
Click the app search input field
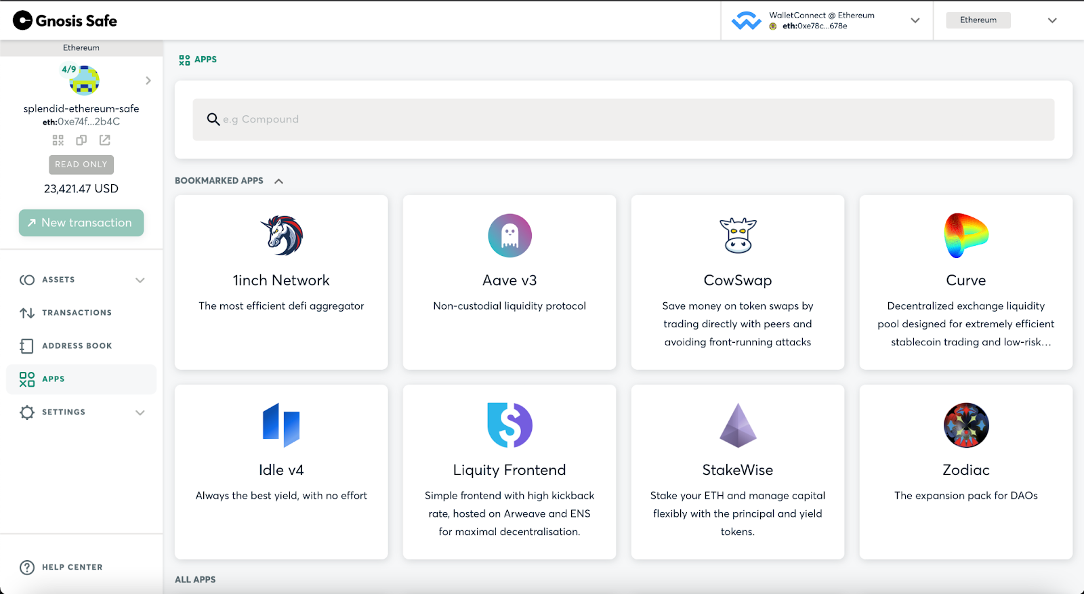(x=623, y=120)
